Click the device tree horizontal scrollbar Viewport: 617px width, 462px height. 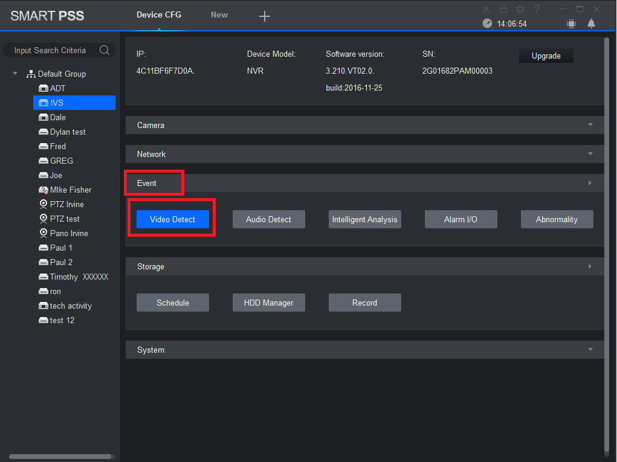[60, 457]
